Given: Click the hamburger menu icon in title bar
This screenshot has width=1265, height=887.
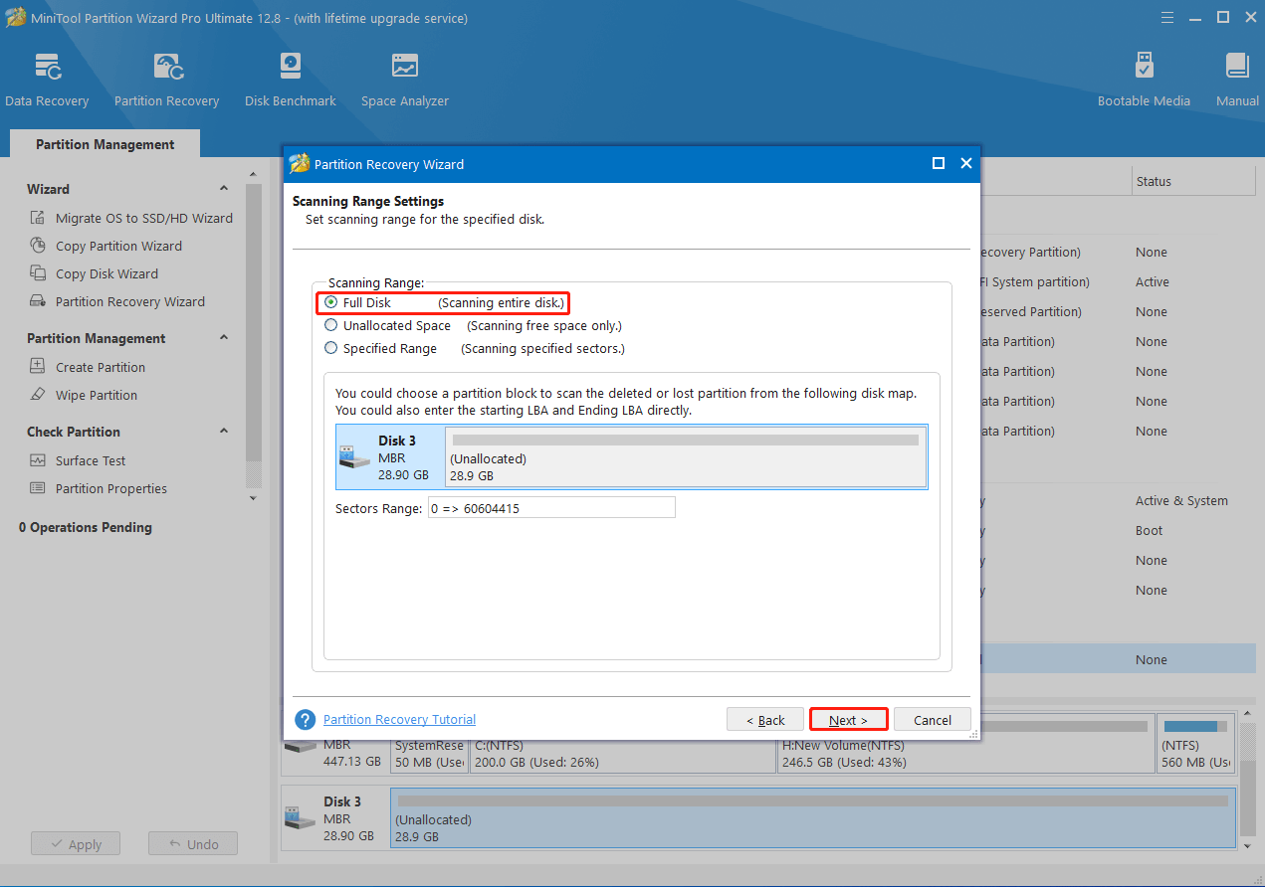Looking at the screenshot, I should pos(1165,17).
